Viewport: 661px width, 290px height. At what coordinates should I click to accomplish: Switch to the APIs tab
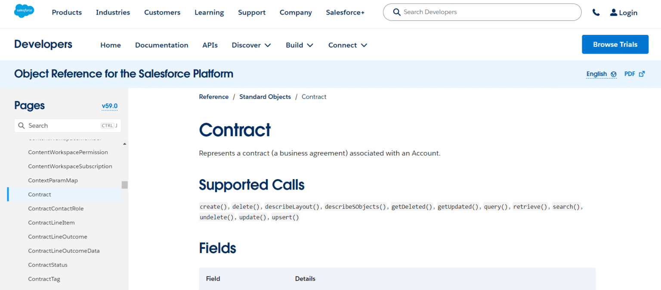(210, 45)
